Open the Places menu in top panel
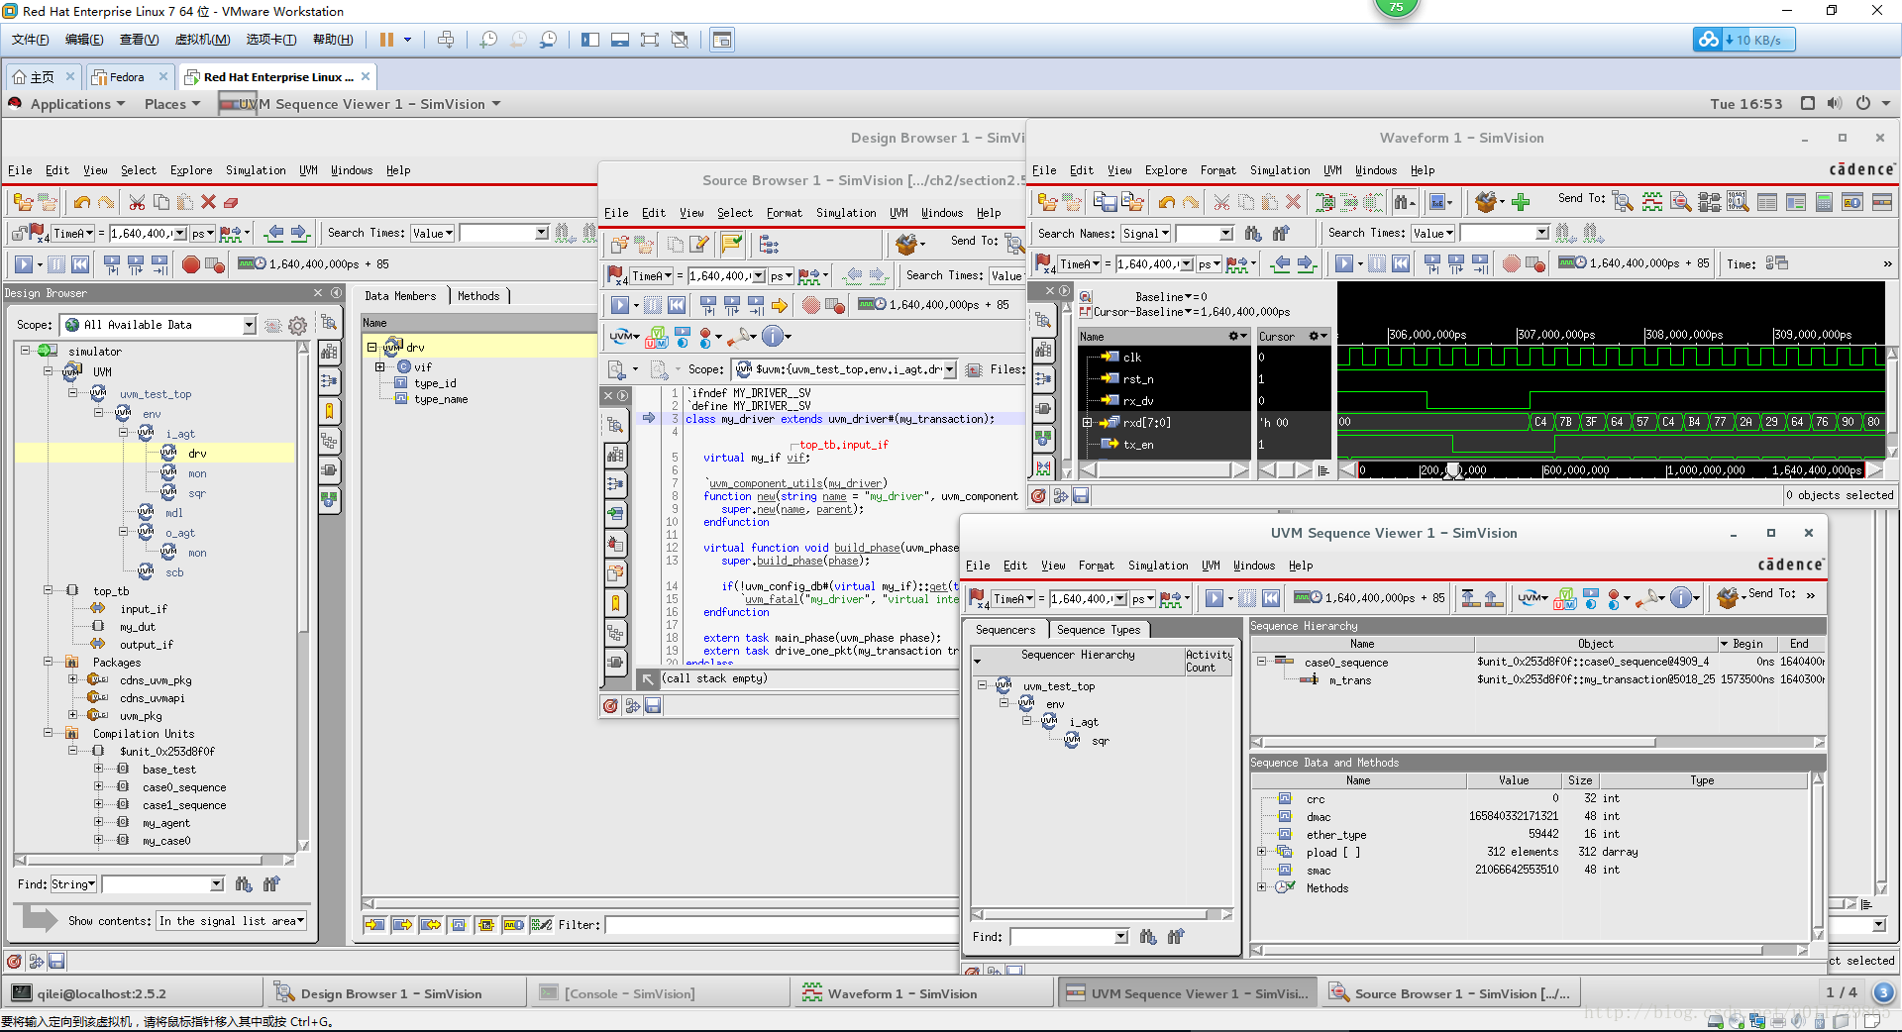This screenshot has width=1902, height=1032. click(x=172, y=104)
